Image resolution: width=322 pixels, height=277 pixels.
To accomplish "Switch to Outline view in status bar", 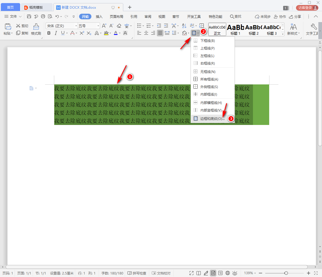I will coord(220,273).
